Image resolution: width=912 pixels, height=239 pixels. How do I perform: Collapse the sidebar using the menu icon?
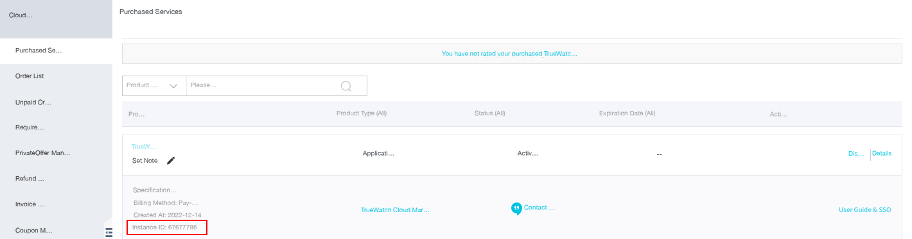point(109,233)
